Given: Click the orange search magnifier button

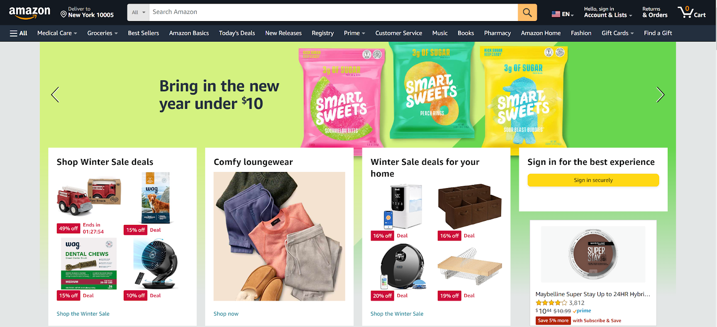Looking at the screenshot, I should click(527, 13).
